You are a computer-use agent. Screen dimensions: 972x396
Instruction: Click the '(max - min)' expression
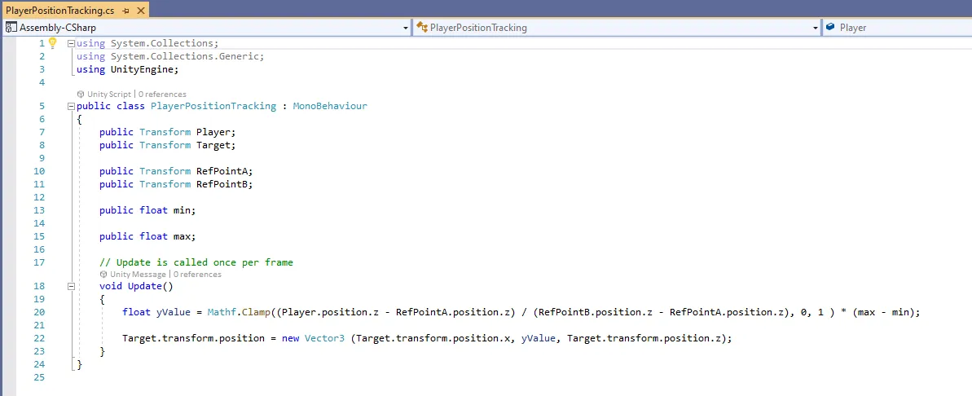point(883,312)
